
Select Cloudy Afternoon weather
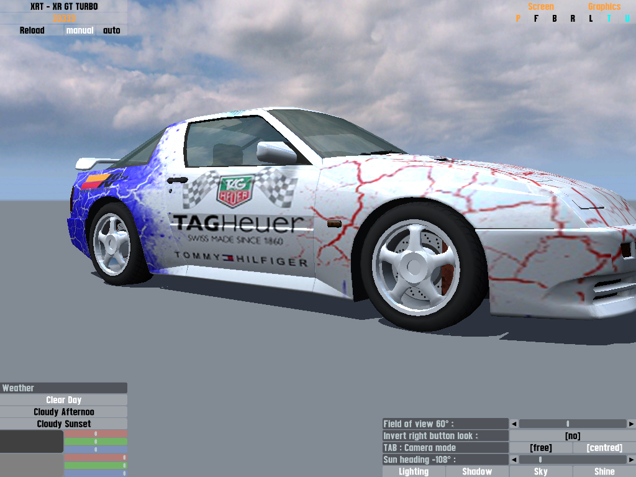coord(64,412)
